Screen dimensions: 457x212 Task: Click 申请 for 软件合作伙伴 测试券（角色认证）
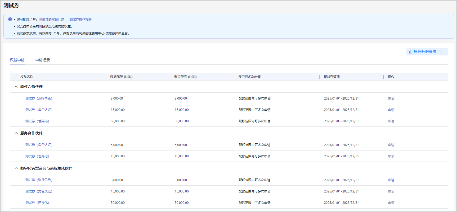coord(391,110)
